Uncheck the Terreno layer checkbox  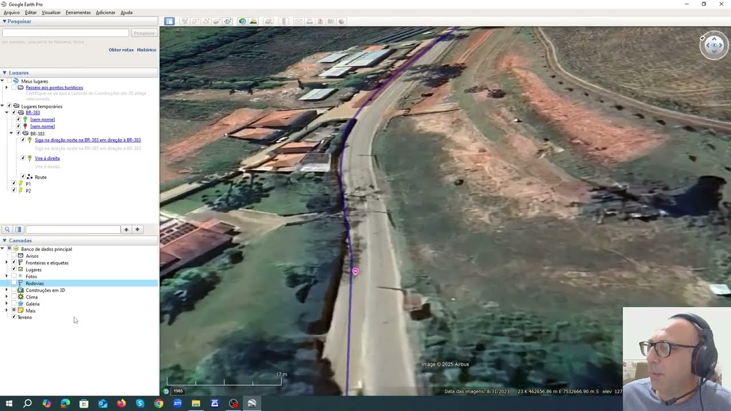[x=14, y=317]
